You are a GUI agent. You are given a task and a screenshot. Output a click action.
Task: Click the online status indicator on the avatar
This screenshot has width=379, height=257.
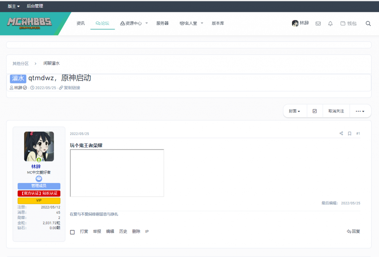38,160
